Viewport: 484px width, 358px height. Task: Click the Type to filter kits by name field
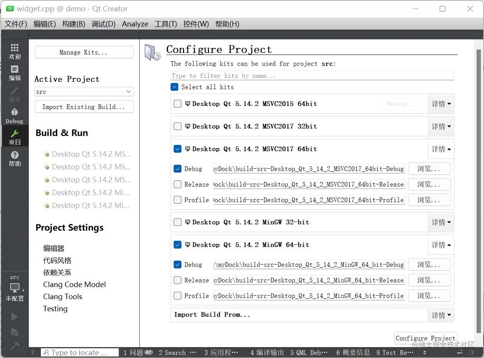tap(312, 76)
